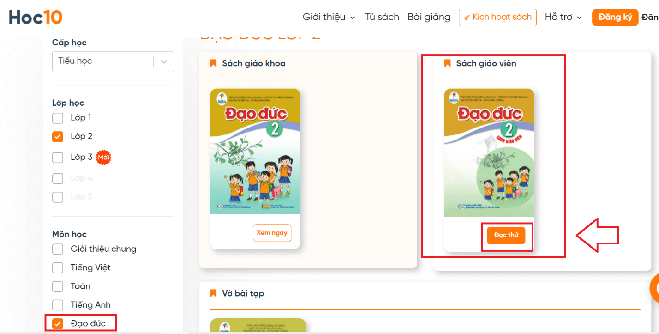Image resolution: width=659 pixels, height=334 pixels.
Task: Click the Môn học label
Action: pyautogui.click(x=69, y=234)
